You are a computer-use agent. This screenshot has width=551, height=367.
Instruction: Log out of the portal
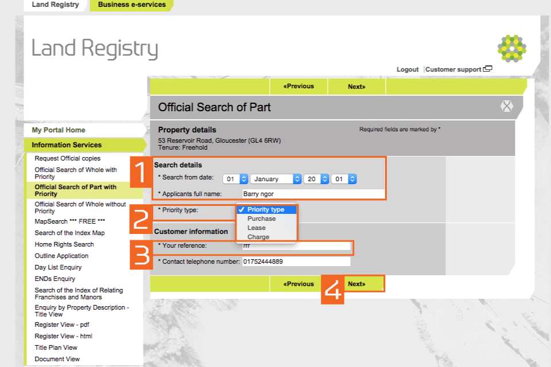click(x=408, y=69)
